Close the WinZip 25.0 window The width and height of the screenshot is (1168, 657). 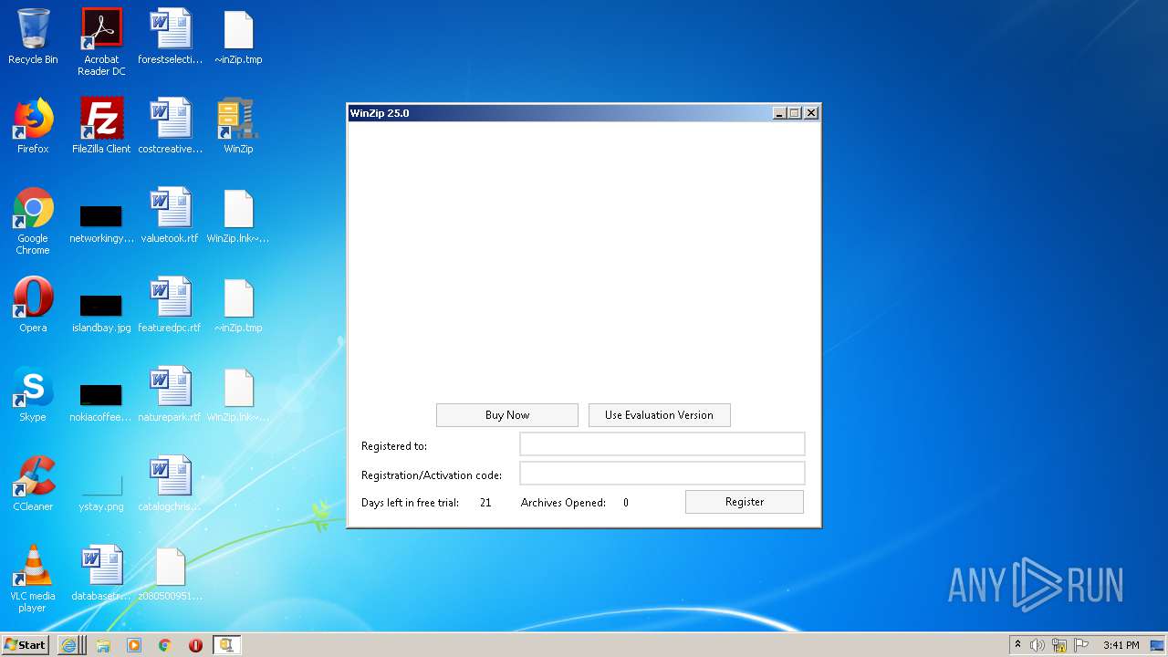click(x=811, y=113)
